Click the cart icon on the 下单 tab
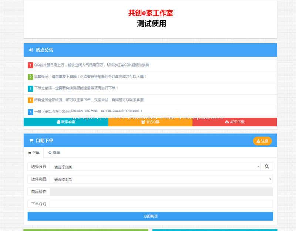The height and width of the screenshot is (231, 296). coord(30,153)
